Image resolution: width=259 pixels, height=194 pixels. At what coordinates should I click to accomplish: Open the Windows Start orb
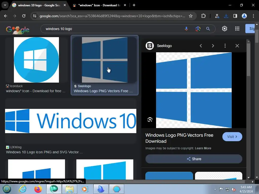click(7, 189)
